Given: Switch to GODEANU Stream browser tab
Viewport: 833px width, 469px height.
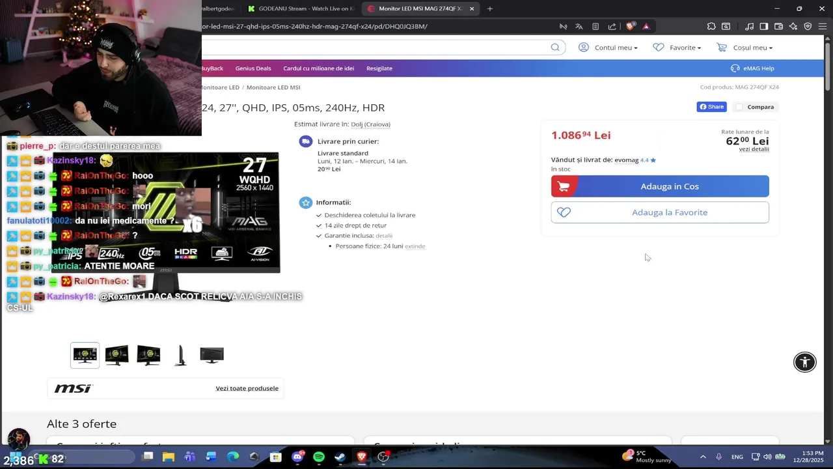Looking at the screenshot, I should point(302,8).
